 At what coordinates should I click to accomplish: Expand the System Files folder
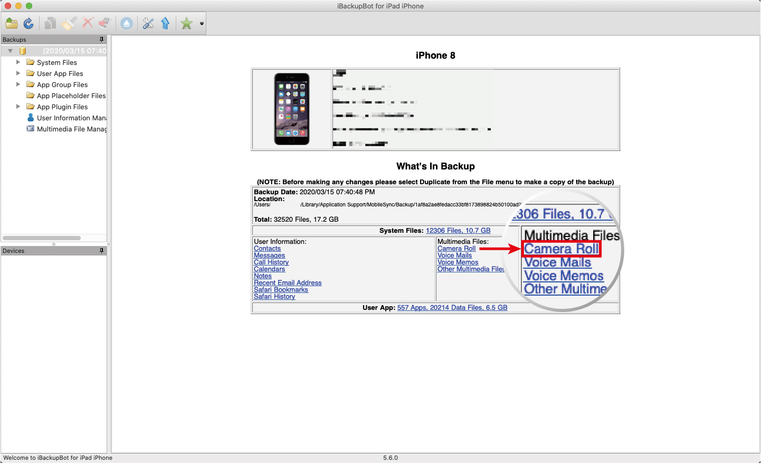pos(18,62)
